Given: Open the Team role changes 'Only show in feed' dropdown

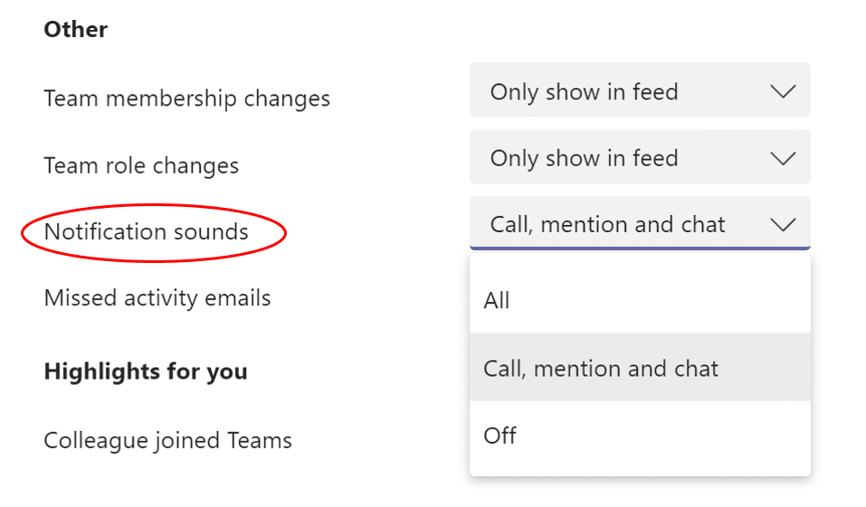Looking at the screenshot, I should tap(640, 157).
